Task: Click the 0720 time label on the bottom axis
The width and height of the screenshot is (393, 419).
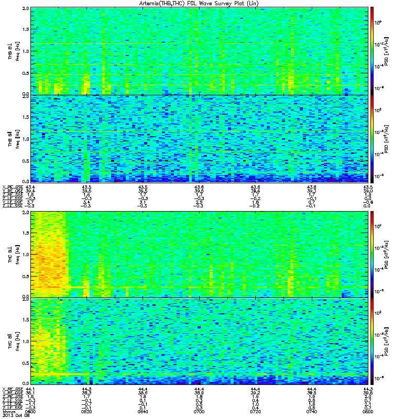Action: pyautogui.click(x=255, y=412)
